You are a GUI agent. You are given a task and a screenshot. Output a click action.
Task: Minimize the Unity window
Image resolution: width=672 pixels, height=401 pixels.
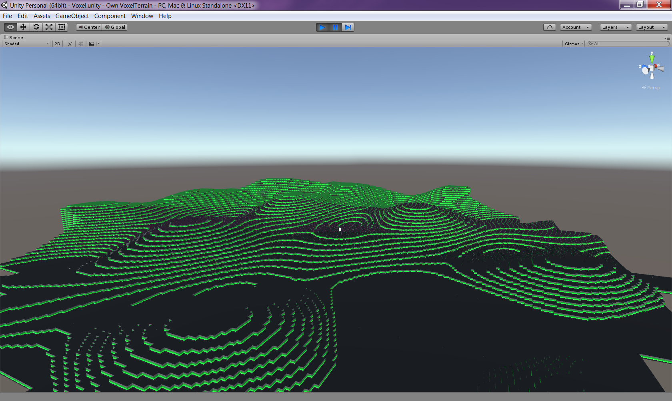click(x=627, y=5)
